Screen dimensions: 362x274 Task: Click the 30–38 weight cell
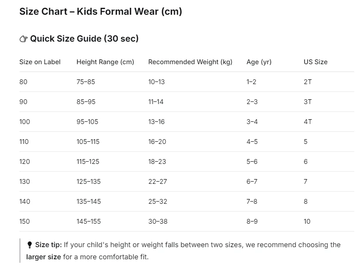(158, 222)
